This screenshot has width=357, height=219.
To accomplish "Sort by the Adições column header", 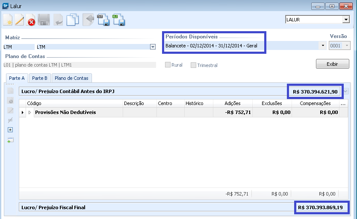I will coord(233,103).
